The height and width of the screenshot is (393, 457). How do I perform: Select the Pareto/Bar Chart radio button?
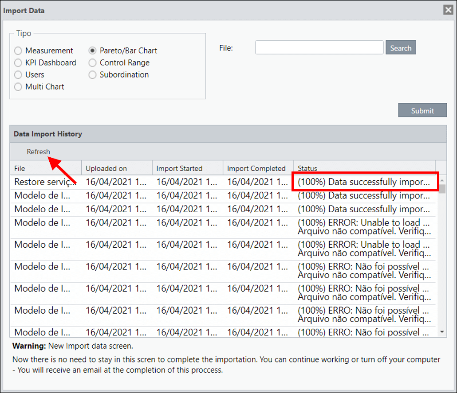point(92,51)
